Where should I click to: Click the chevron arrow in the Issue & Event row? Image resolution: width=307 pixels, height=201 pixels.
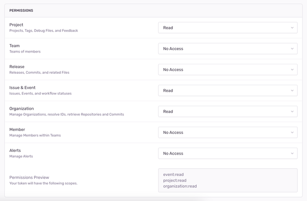[x=292, y=90]
